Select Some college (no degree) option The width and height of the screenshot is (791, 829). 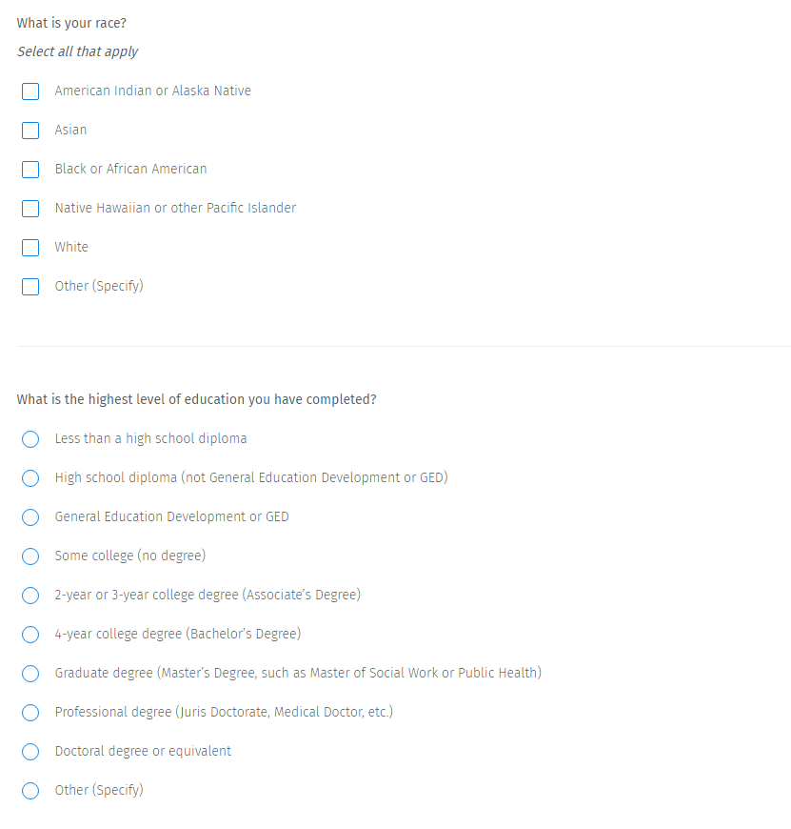[x=30, y=556]
